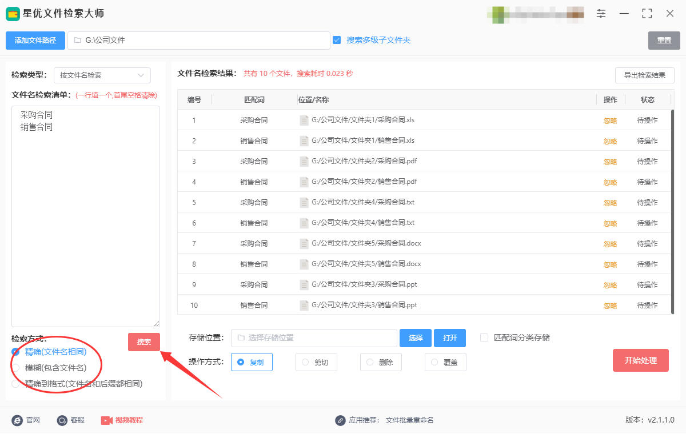Choose the 剪切 operation mode
The height and width of the screenshot is (434, 686).
click(316, 362)
